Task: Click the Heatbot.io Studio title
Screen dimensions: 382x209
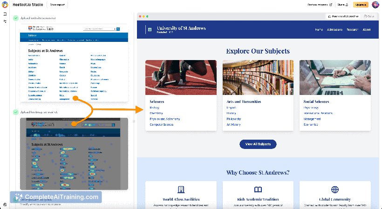Action: pyautogui.click(x=28, y=5)
